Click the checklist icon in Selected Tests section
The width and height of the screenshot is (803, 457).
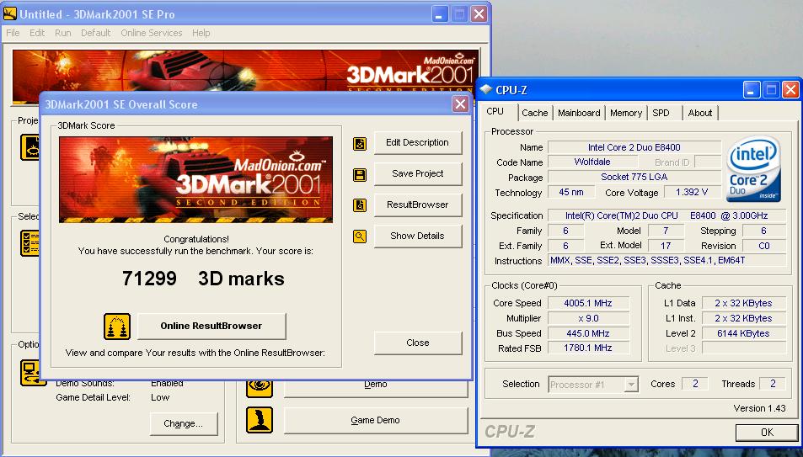coord(29,243)
